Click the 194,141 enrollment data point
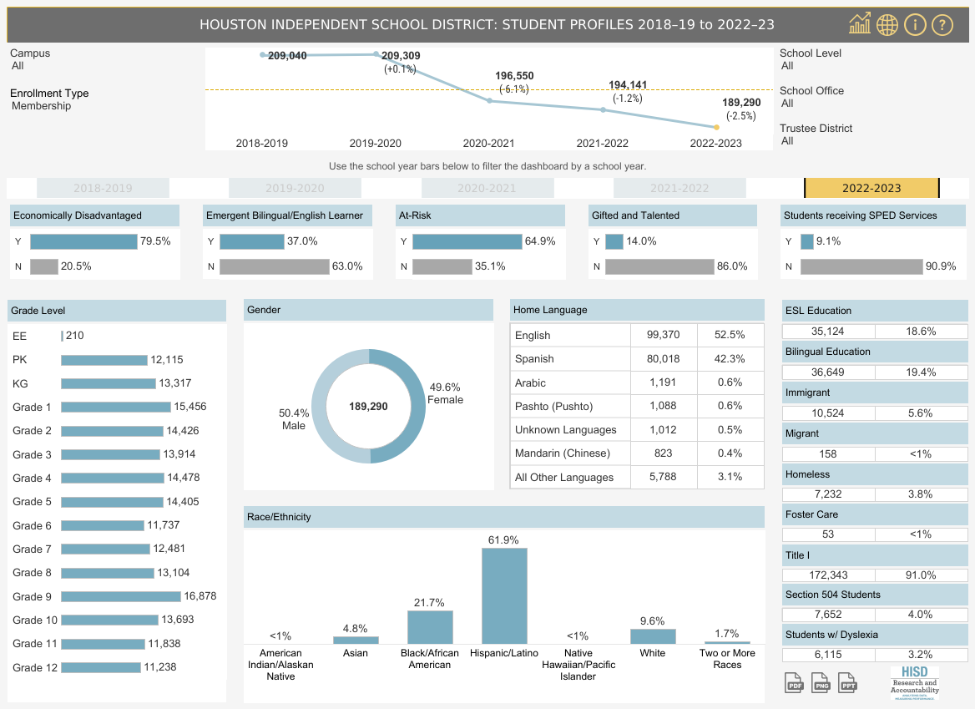The height and width of the screenshot is (709, 975). pyautogui.click(x=604, y=110)
